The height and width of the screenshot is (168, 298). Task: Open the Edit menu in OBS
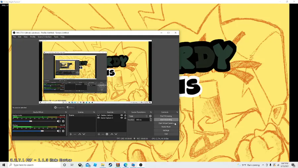20,37
